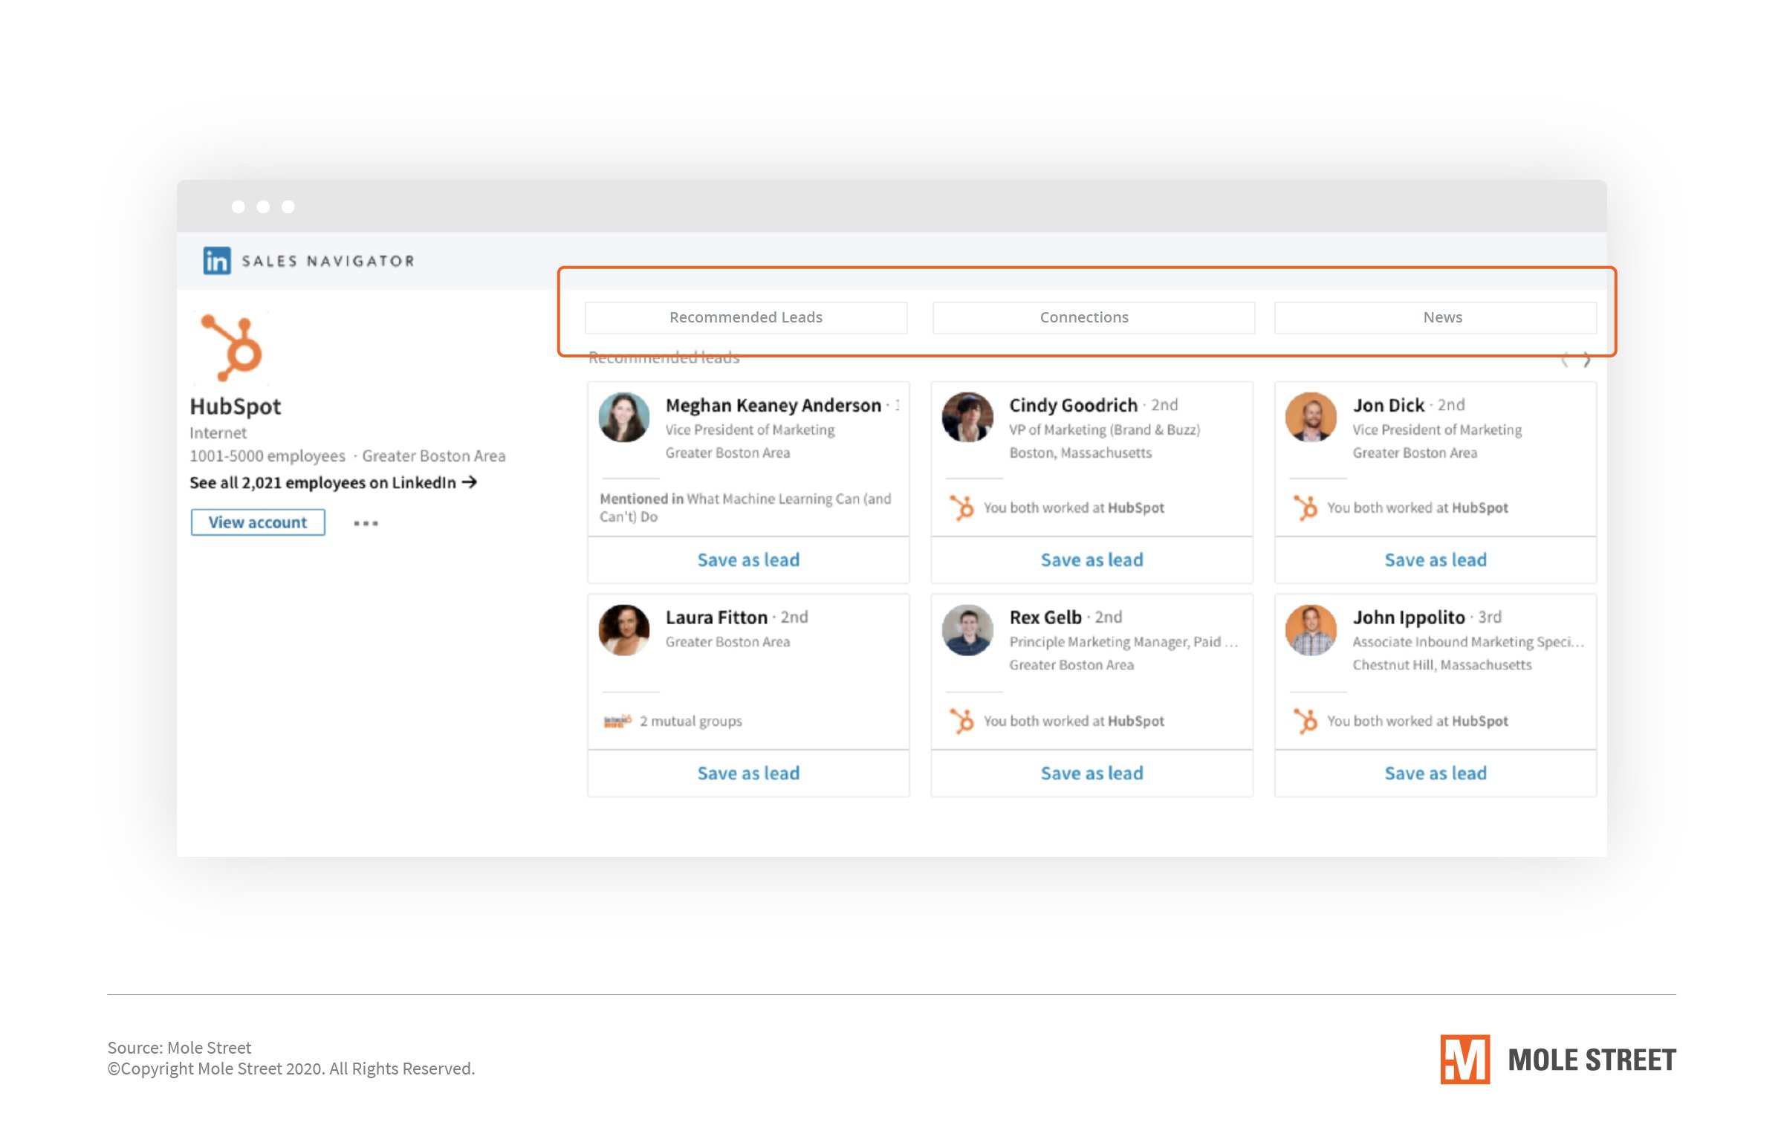Click HubSpot icon in Cindy Goodrich's card
The width and height of the screenshot is (1784, 1128).
[x=961, y=508]
